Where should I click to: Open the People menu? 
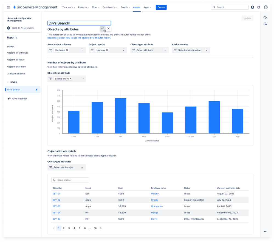coord(125,7)
